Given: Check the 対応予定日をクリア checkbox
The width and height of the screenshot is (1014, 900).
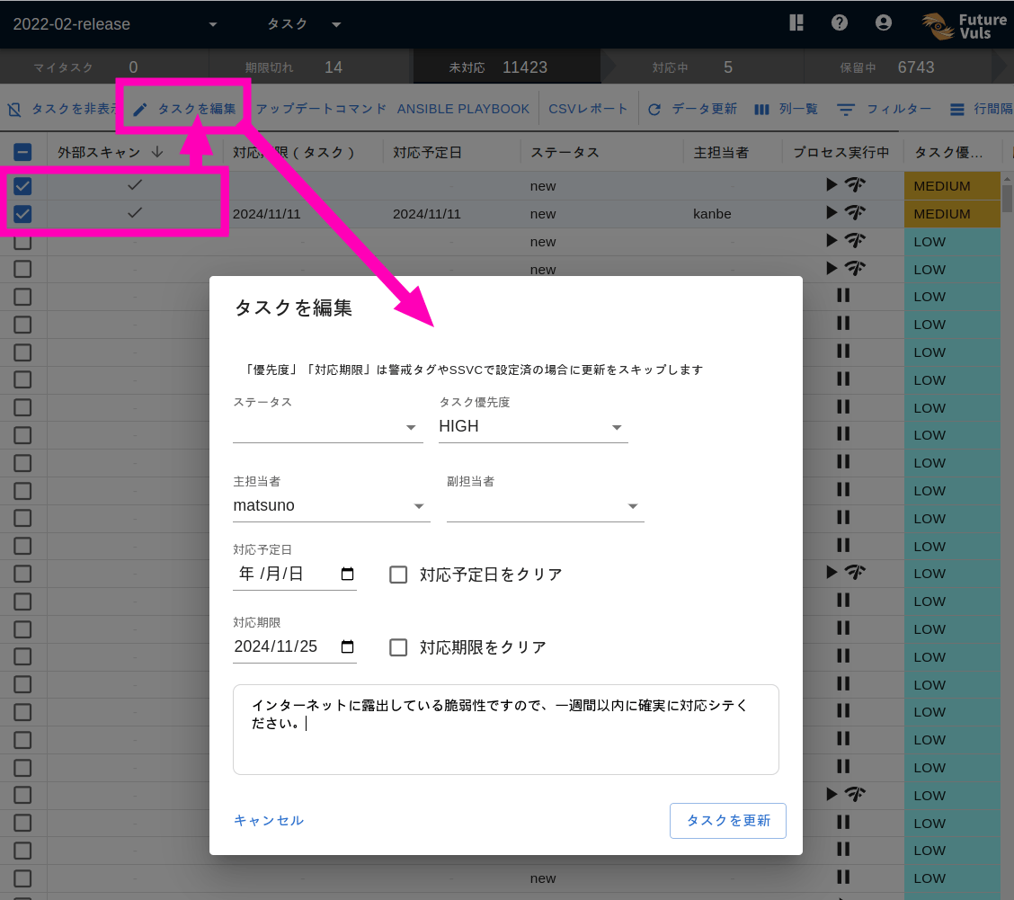Looking at the screenshot, I should tap(398, 575).
